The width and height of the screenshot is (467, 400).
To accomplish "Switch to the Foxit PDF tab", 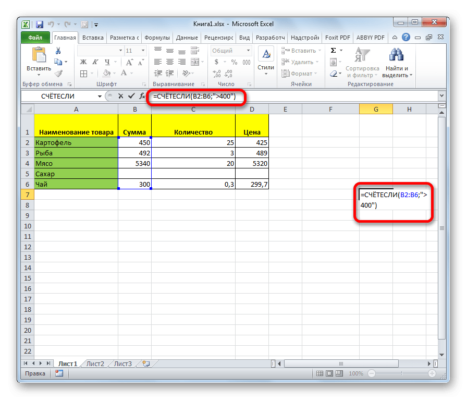I will pos(337,38).
